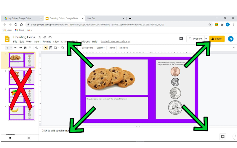Click the undo arrow icon

coord(15,48)
